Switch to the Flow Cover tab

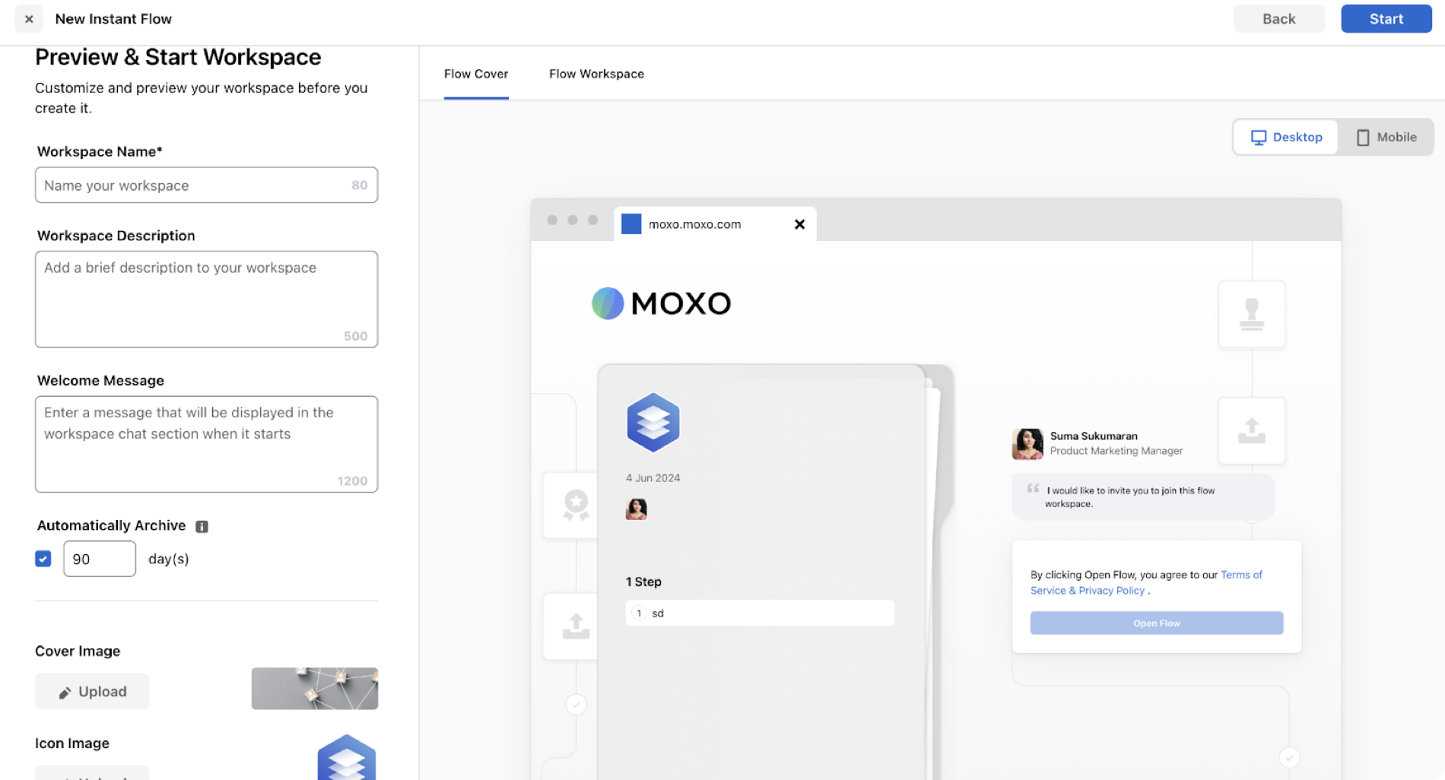(x=476, y=74)
